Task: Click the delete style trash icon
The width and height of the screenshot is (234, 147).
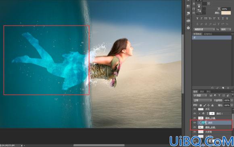Action: 228,88
